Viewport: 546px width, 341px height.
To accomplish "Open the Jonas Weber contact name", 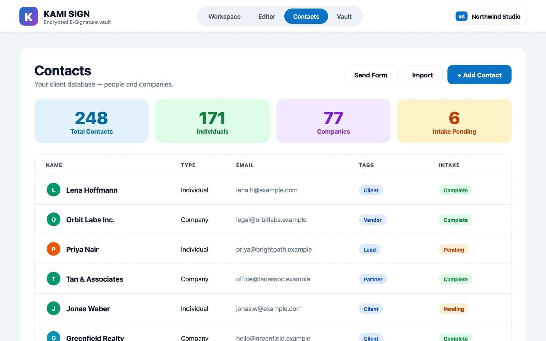I will click(x=88, y=309).
